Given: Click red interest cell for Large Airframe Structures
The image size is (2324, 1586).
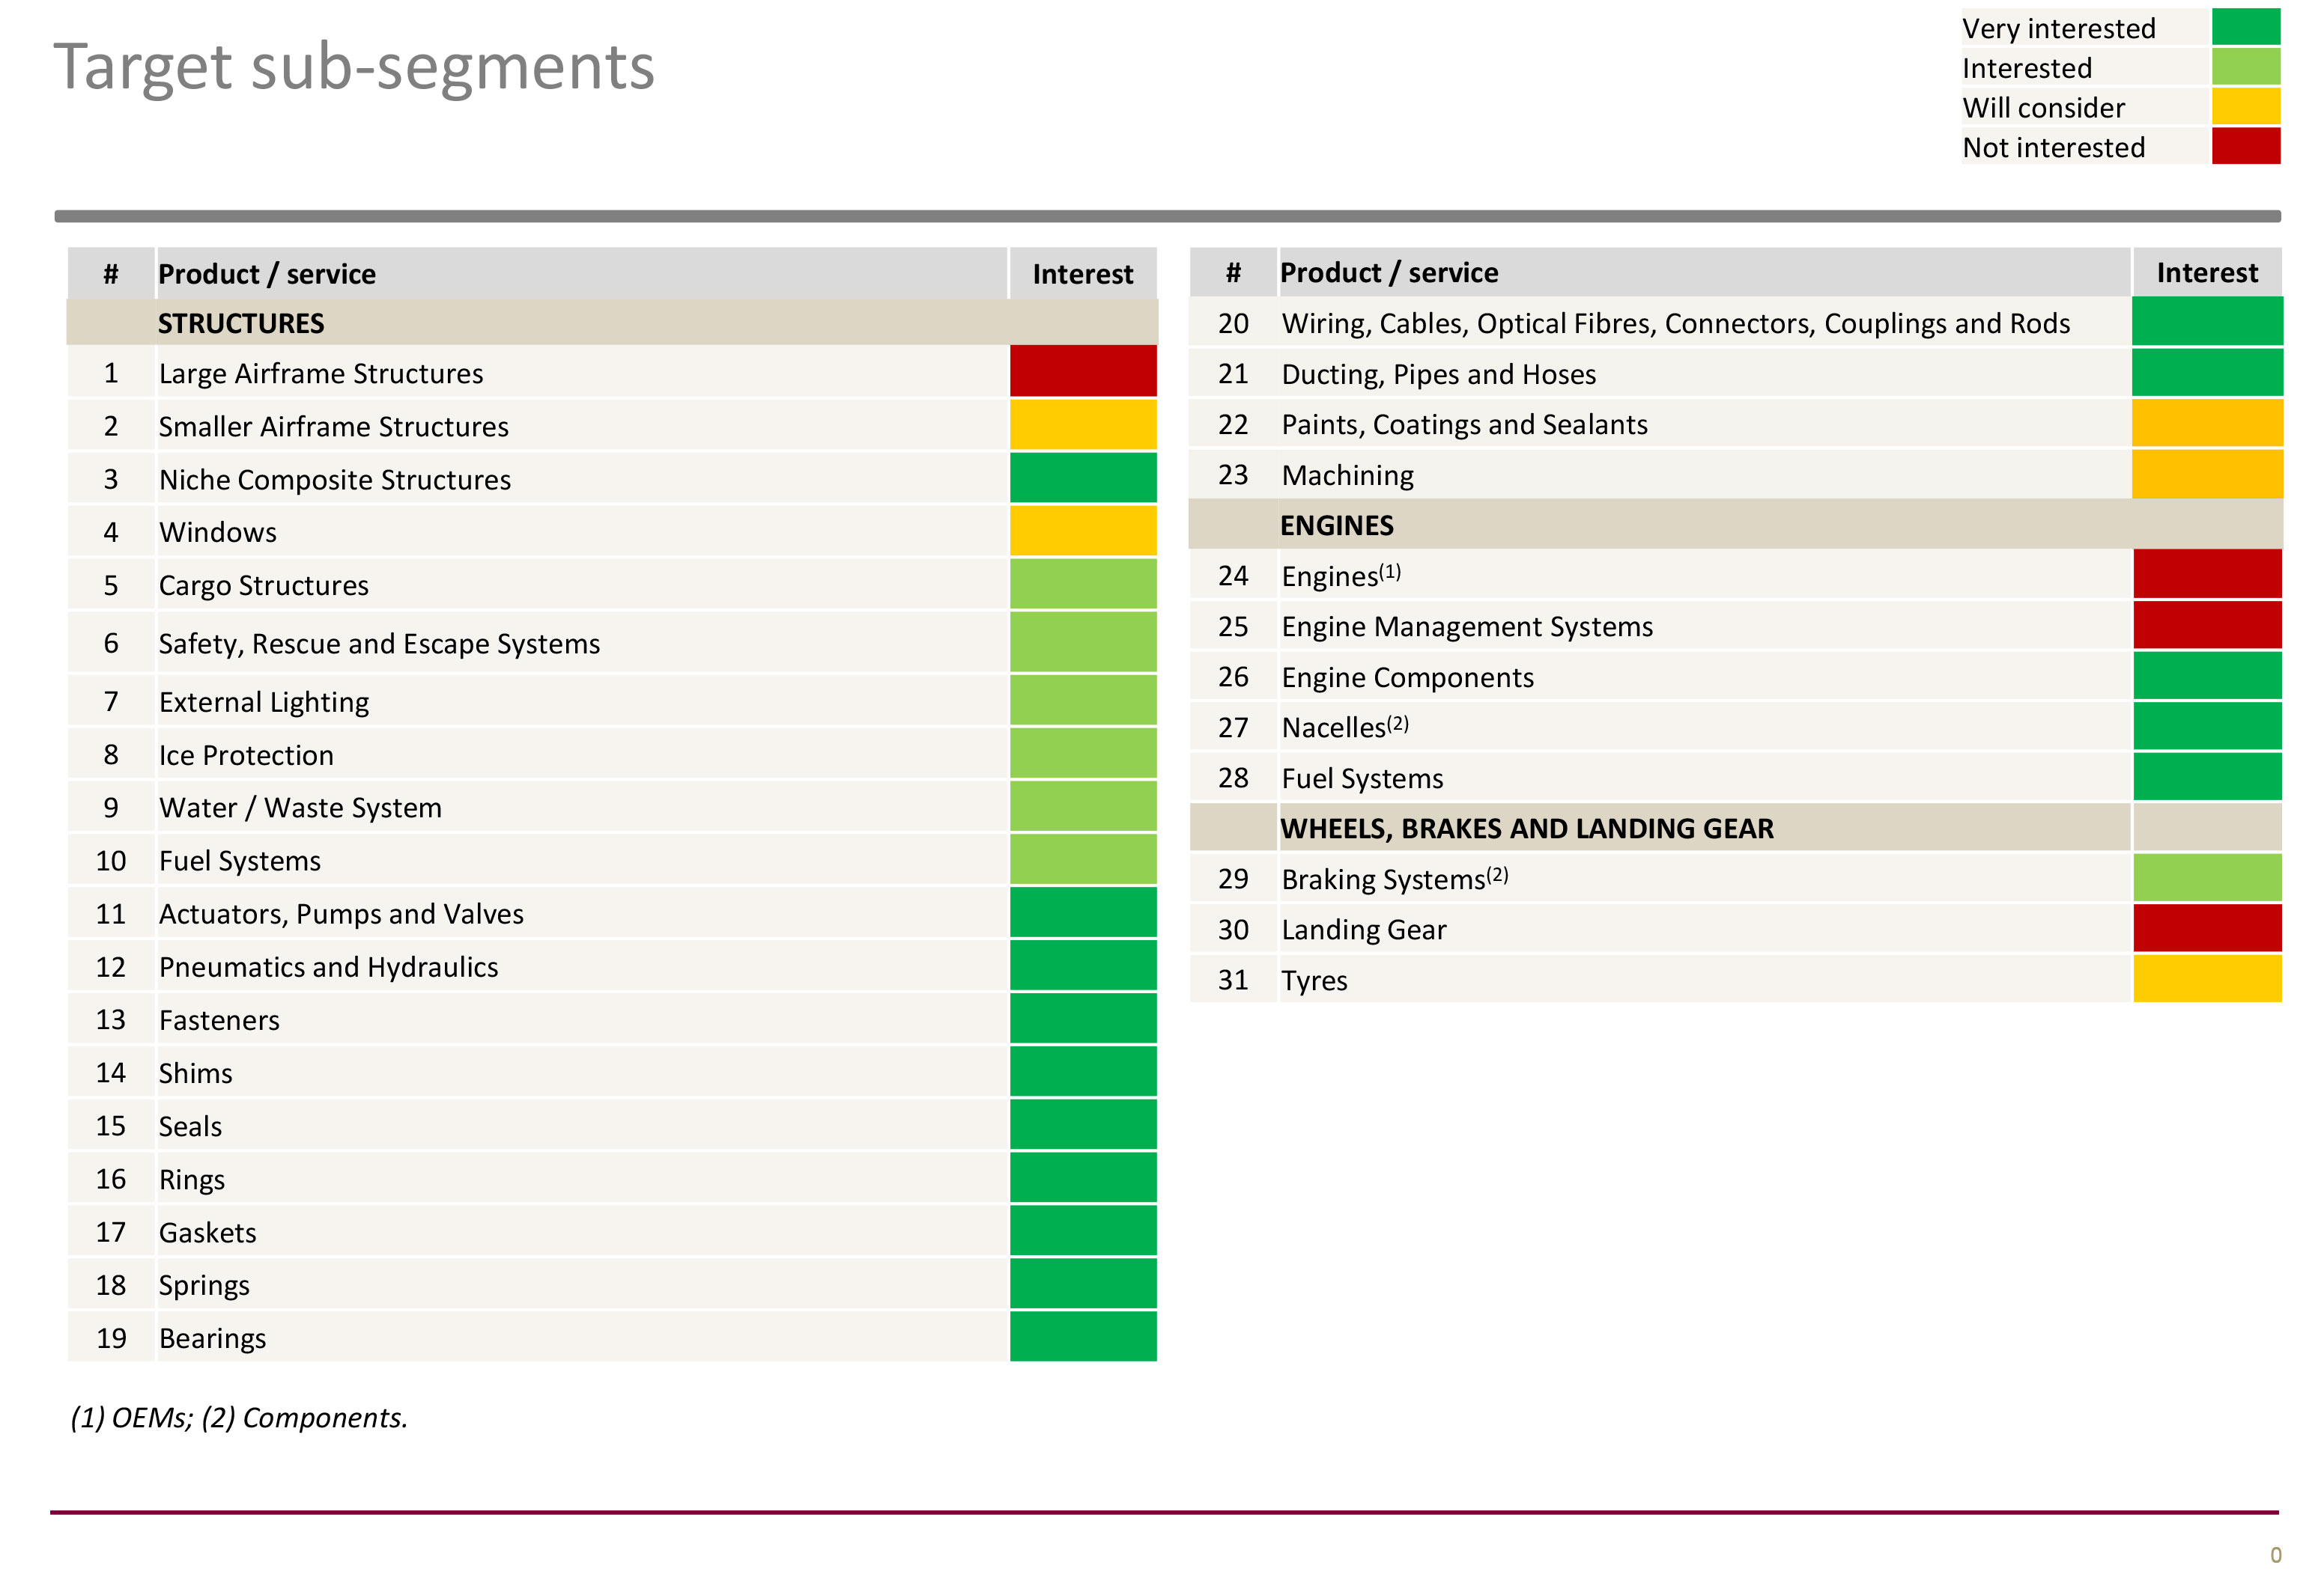Looking at the screenshot, I should (x=1083, y=373).
